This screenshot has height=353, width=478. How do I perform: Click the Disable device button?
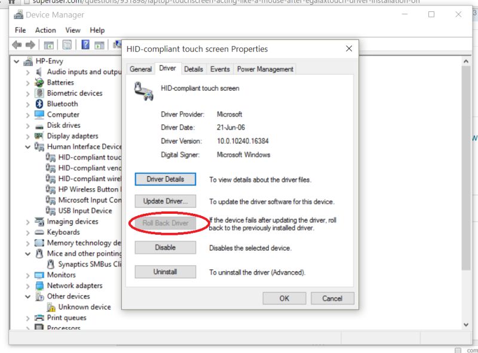166,247
